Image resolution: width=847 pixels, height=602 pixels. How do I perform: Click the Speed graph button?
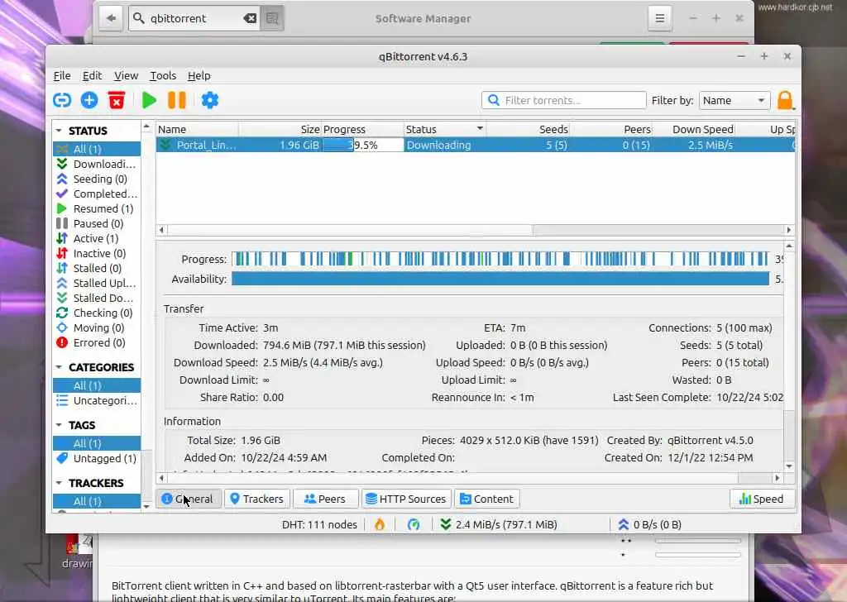pyautogui.click(x=762, y=499)
